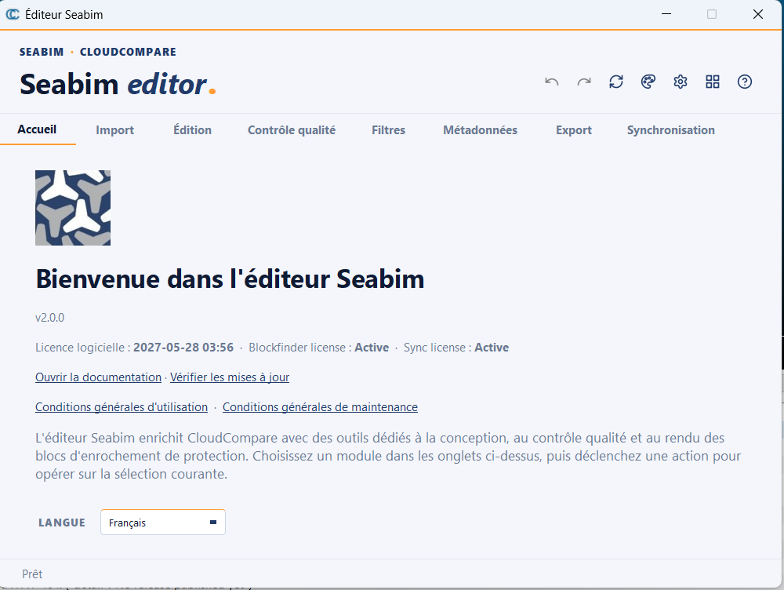Click the licence date 2027-05-28 03:56

tap(183, 348)
